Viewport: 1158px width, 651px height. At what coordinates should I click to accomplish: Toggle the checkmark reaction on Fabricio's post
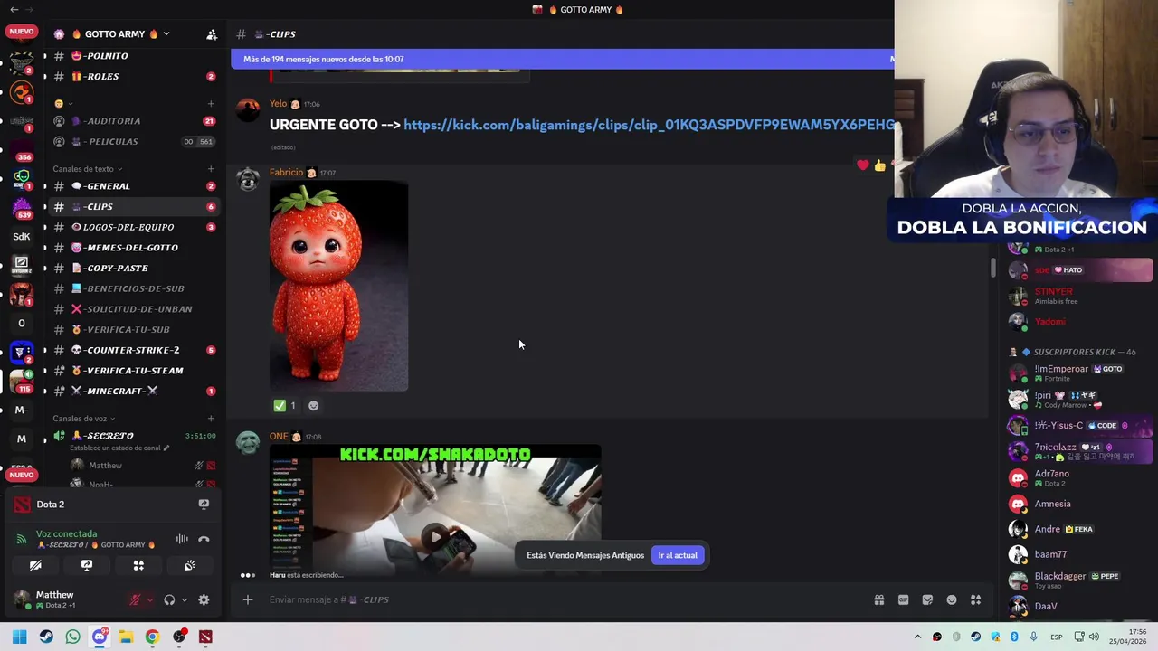[x=286, y=406]
